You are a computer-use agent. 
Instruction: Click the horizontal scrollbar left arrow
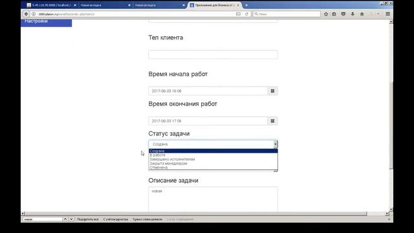pyautogui.click(x=23, y=214)
